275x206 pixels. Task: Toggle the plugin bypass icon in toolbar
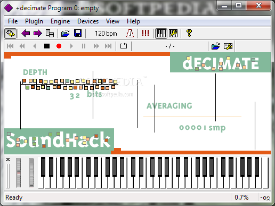pos(11,34)
